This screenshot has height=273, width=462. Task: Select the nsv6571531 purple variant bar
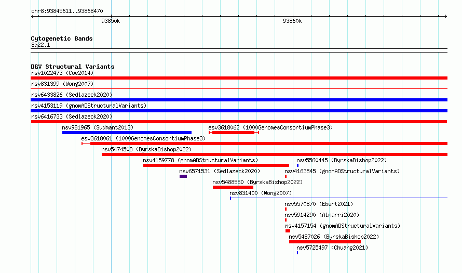coord(183,176)
